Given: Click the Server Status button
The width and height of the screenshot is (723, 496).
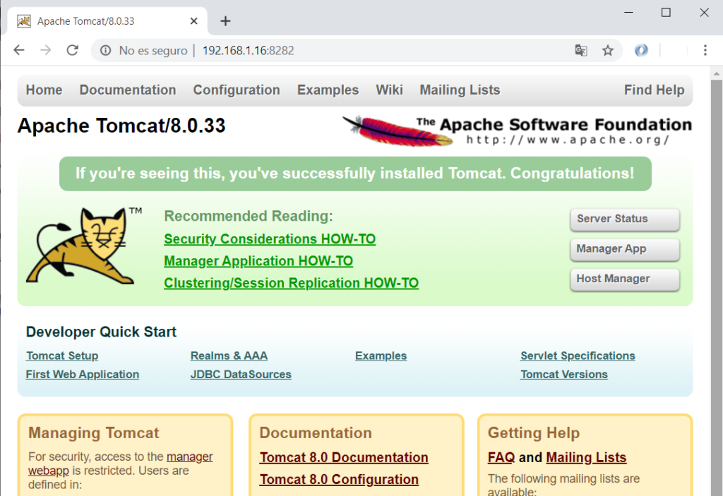Looking at the screenshot, I should pyautogui.click(x=625, y=219).
